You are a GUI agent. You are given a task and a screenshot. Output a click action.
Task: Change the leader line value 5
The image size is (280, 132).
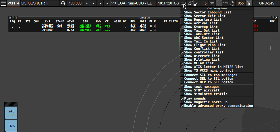point(204,3)
